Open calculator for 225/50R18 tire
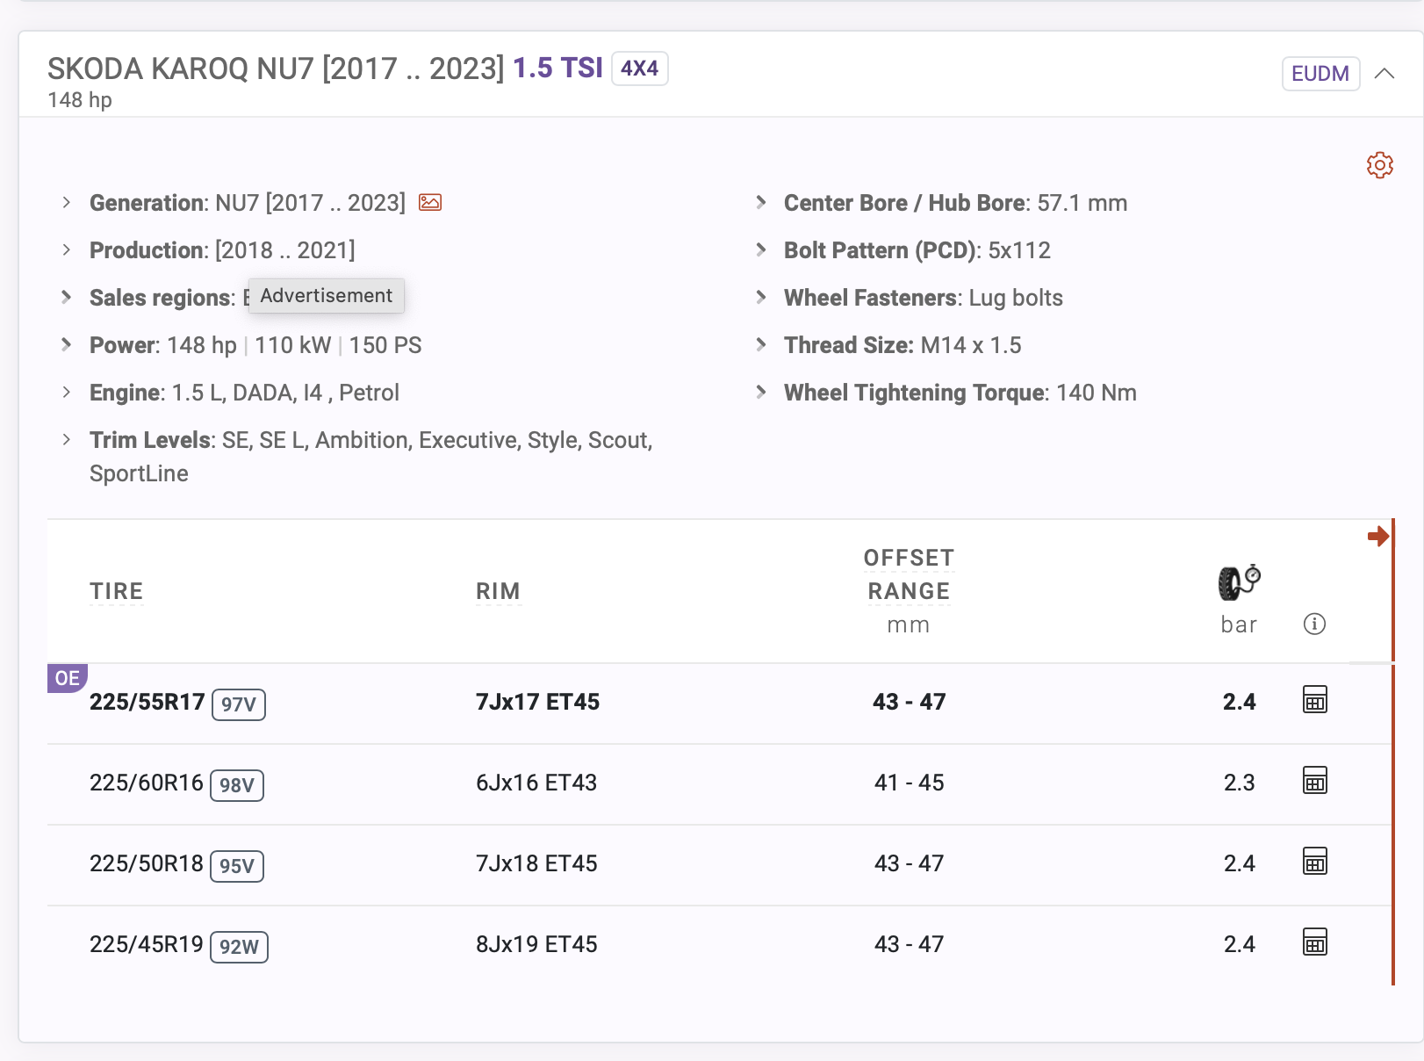The height and width of the screenshot is (1061, 1424). pos(1314,862)
